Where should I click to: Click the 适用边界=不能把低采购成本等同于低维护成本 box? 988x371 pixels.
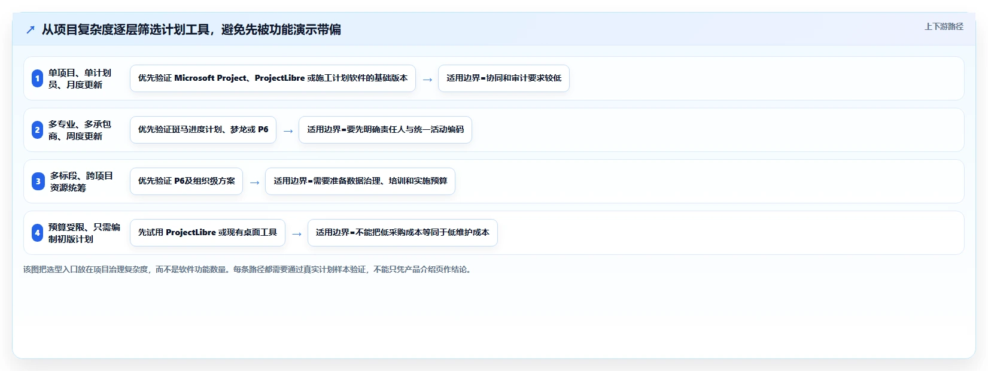point(403,233)
